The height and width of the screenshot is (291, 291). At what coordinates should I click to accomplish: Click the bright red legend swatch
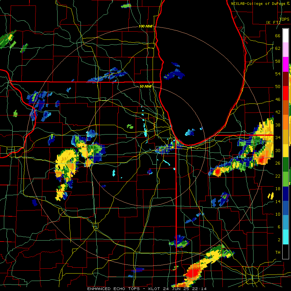click(286, 93)
